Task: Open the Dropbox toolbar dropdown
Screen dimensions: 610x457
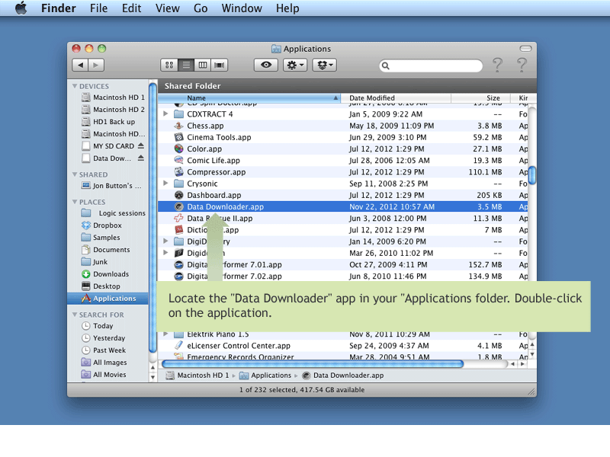Action: tap(325, 65)
